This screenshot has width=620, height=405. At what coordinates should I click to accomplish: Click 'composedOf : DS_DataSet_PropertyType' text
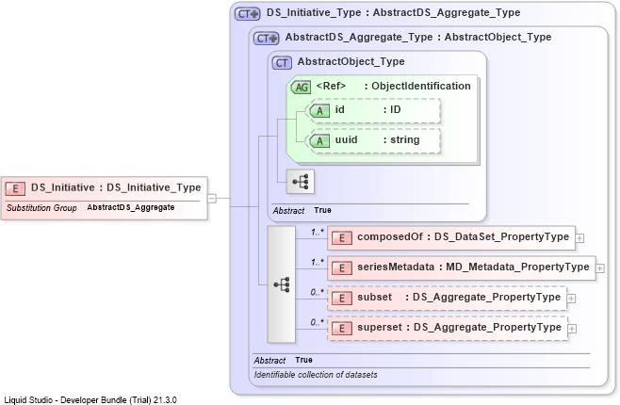pyautogui.click(x=463, y=236)
